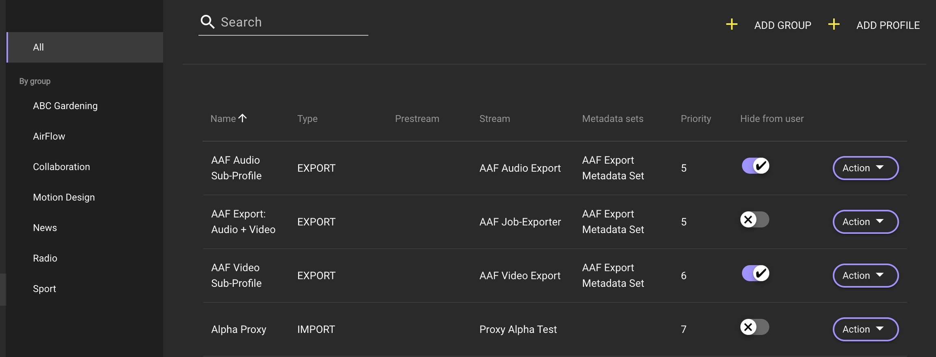Viewport: 936px width, 357px height.
Task: Click the search magnifier icon
Action: click(208, 22)
